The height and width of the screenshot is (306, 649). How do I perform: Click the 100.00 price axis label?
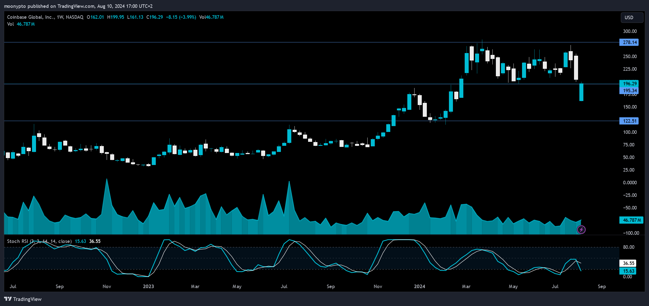click(630, 132)
